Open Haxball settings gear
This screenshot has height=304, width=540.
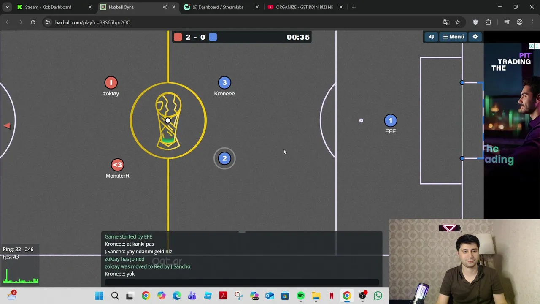(475, 37)
